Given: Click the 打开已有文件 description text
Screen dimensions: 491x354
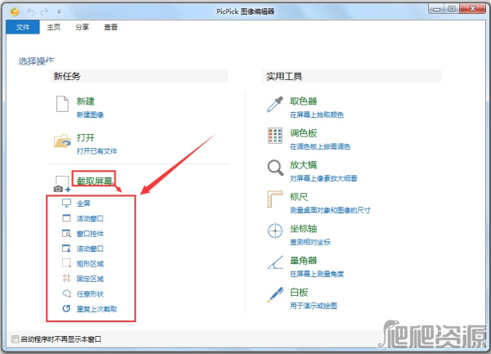Looking at the screenshot, I should point(97,151).
